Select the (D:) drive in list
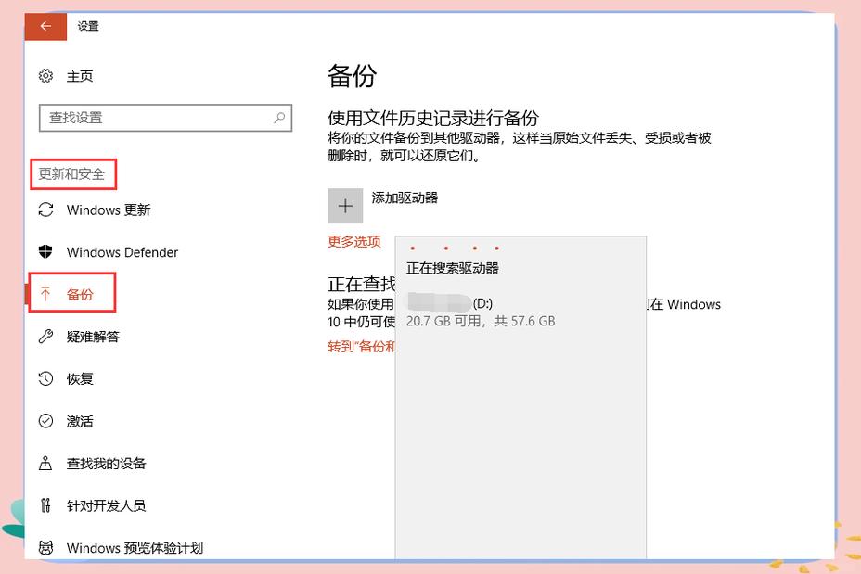The height and width of the screenshot is (574, 861). 520,312
